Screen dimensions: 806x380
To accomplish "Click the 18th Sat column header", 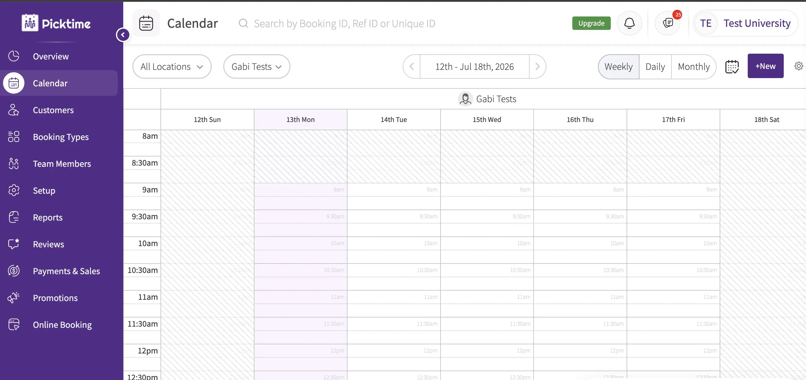I will tap(764, 120).
